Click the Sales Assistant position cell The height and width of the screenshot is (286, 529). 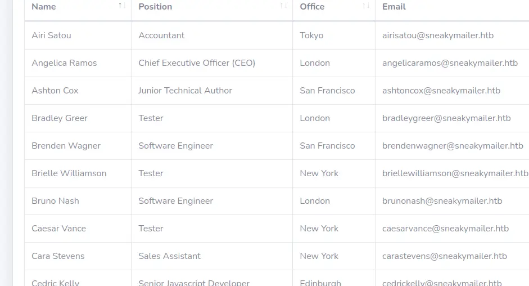click(169, 256)
